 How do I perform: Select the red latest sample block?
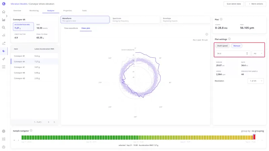click(x=254, y=137)
